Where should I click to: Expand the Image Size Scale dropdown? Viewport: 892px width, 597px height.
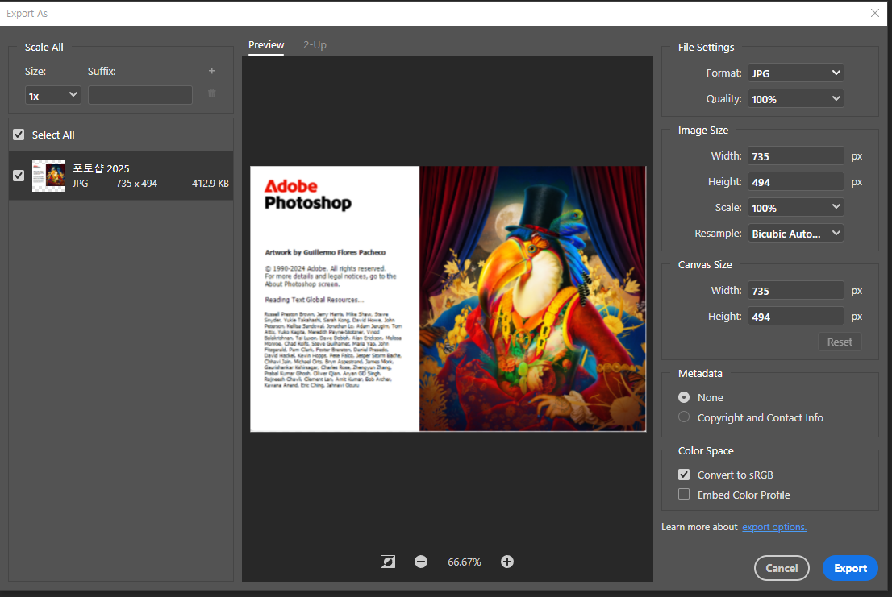795,207
